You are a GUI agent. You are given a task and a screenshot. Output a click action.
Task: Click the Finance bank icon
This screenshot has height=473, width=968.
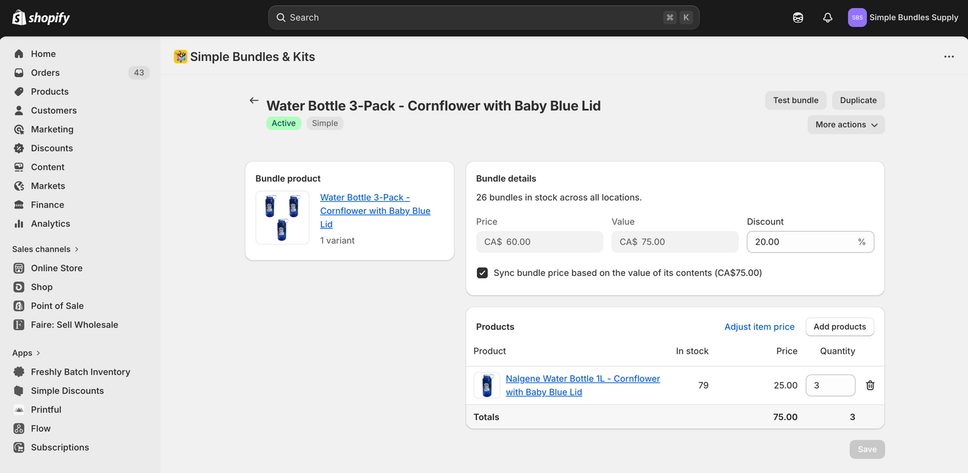[19, 204]
